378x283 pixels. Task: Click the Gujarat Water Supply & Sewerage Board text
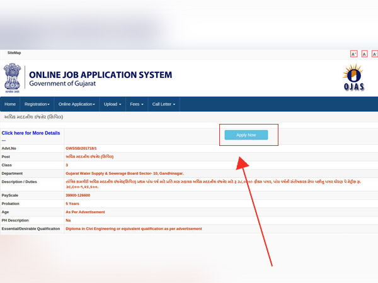click(x=124, y=174)
